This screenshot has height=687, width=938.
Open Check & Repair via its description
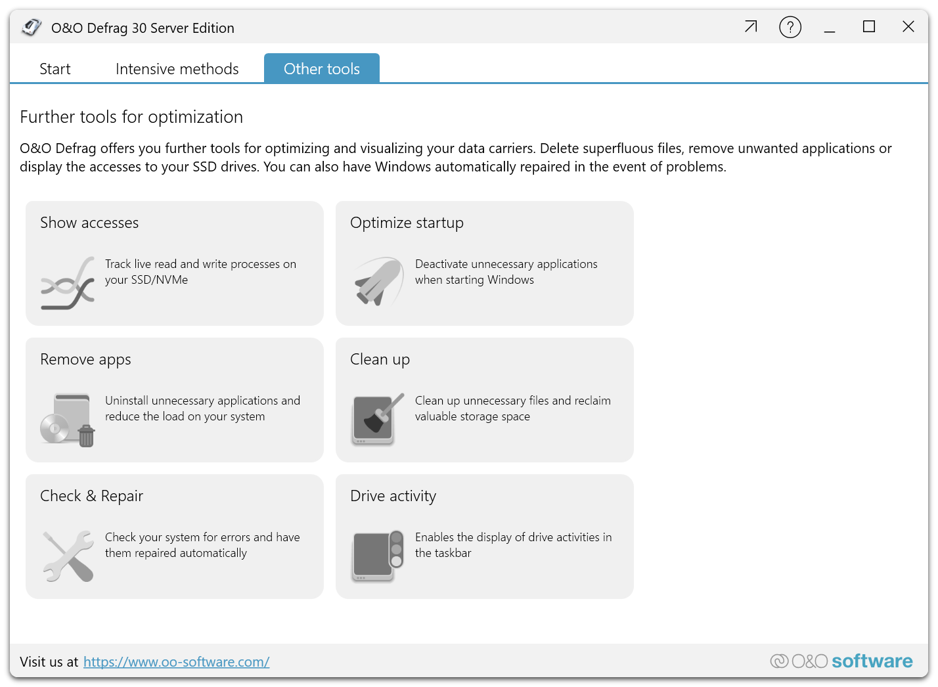tap(202, 545)
